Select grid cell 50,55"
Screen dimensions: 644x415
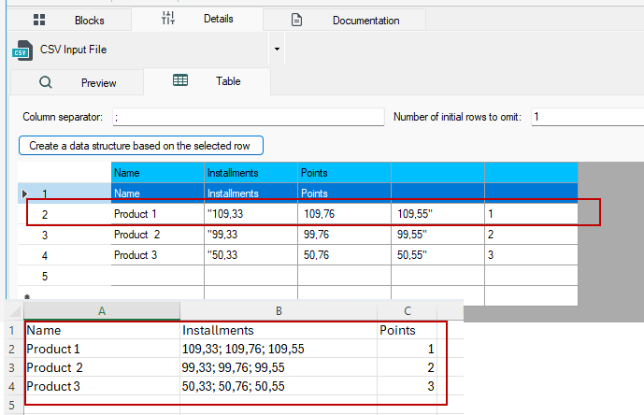point(437,255)
